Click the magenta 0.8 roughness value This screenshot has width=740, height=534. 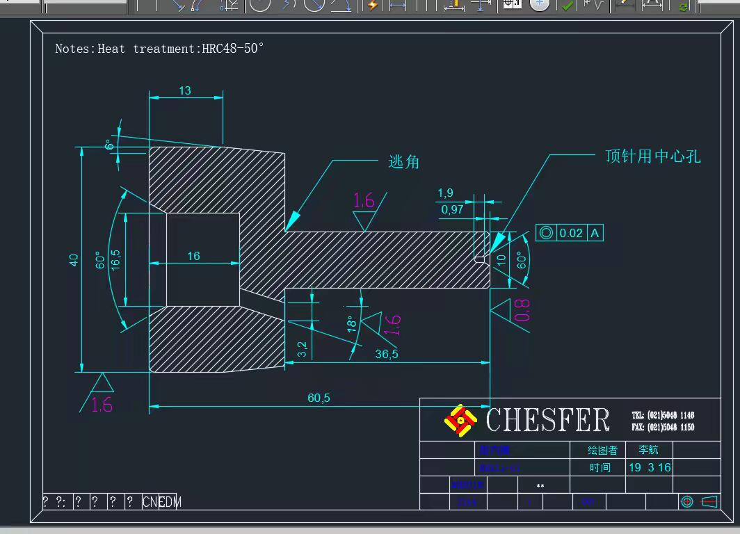click(522, 310)
